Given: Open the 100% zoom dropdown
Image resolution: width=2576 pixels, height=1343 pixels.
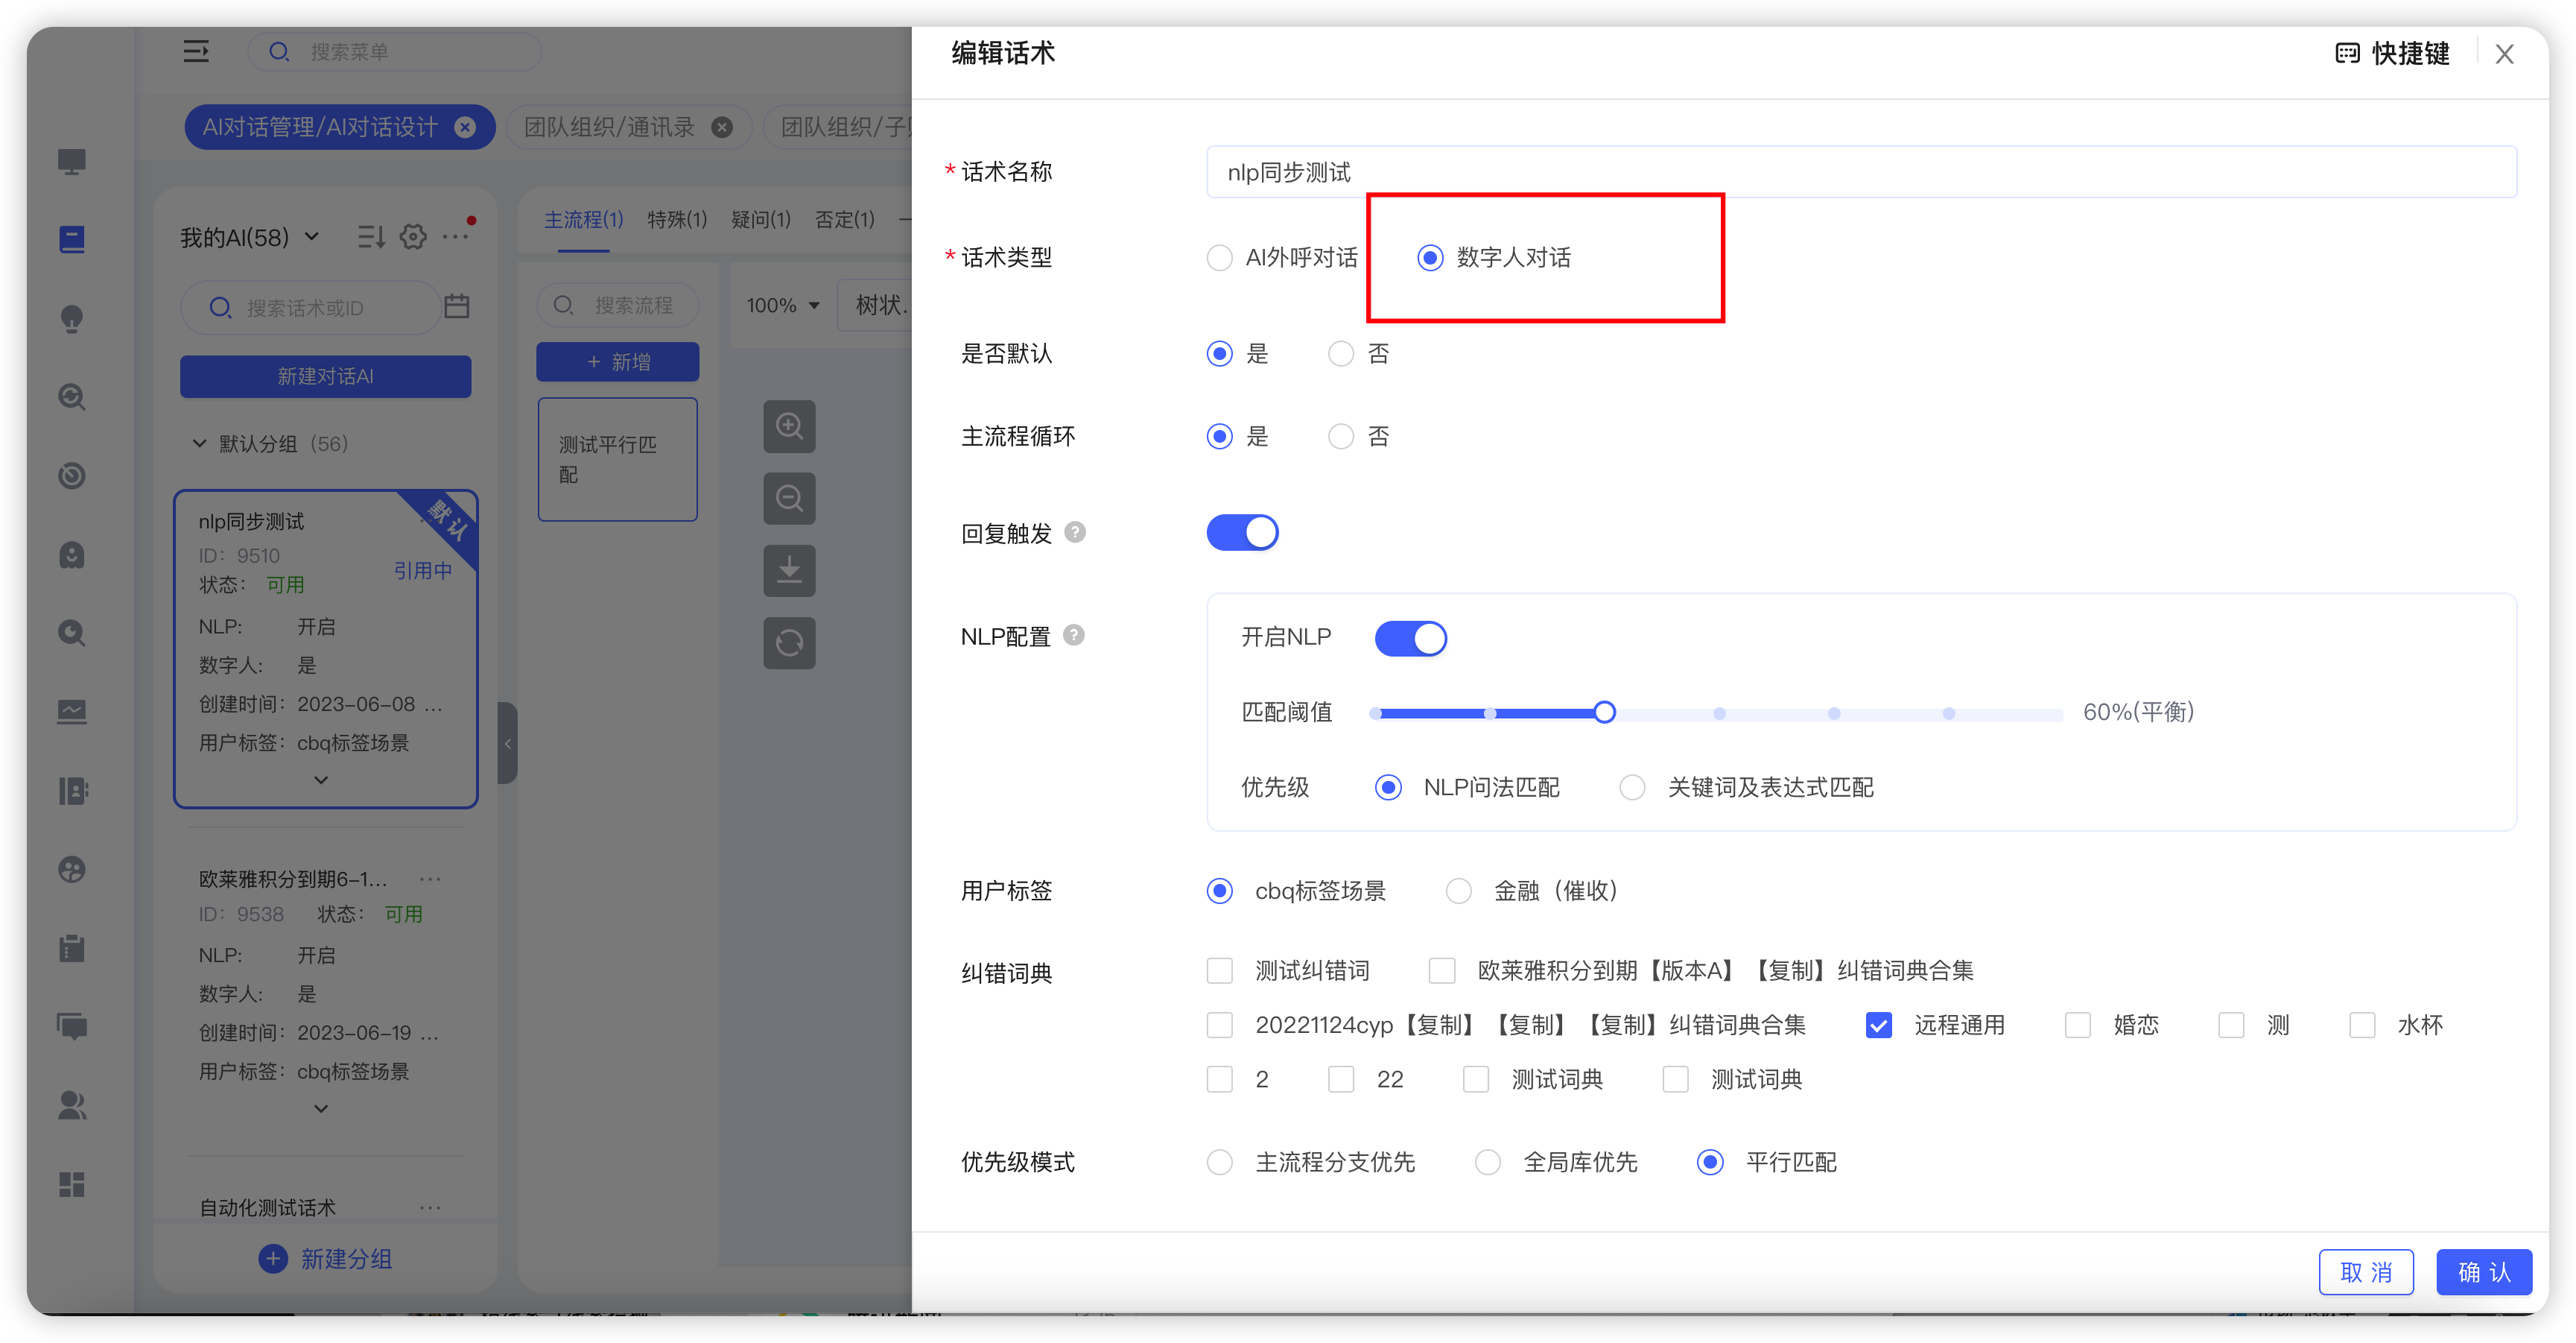Looking at the screenshot, I should tap(782, 306).
